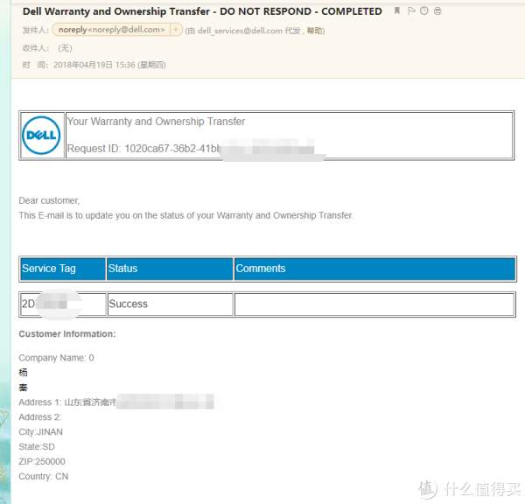Flag this email with the flag icon
525x504 pixels.
pyautogui.click(x=411, y=11)
